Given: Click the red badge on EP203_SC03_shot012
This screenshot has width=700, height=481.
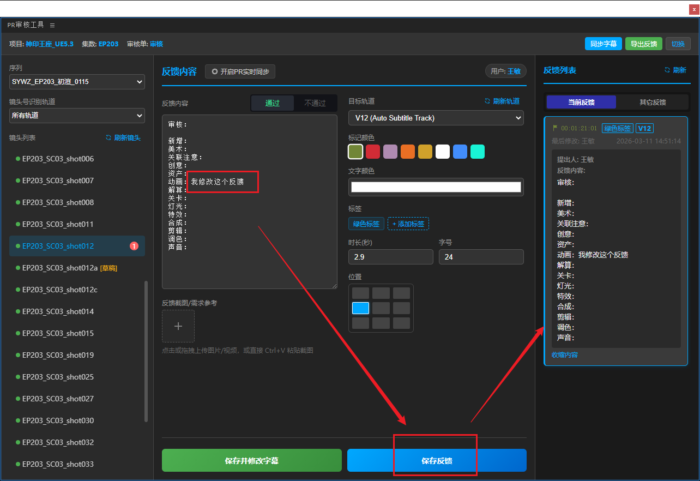Looking at the screenshot, I should pyautogui.click(x=134, y=246).
